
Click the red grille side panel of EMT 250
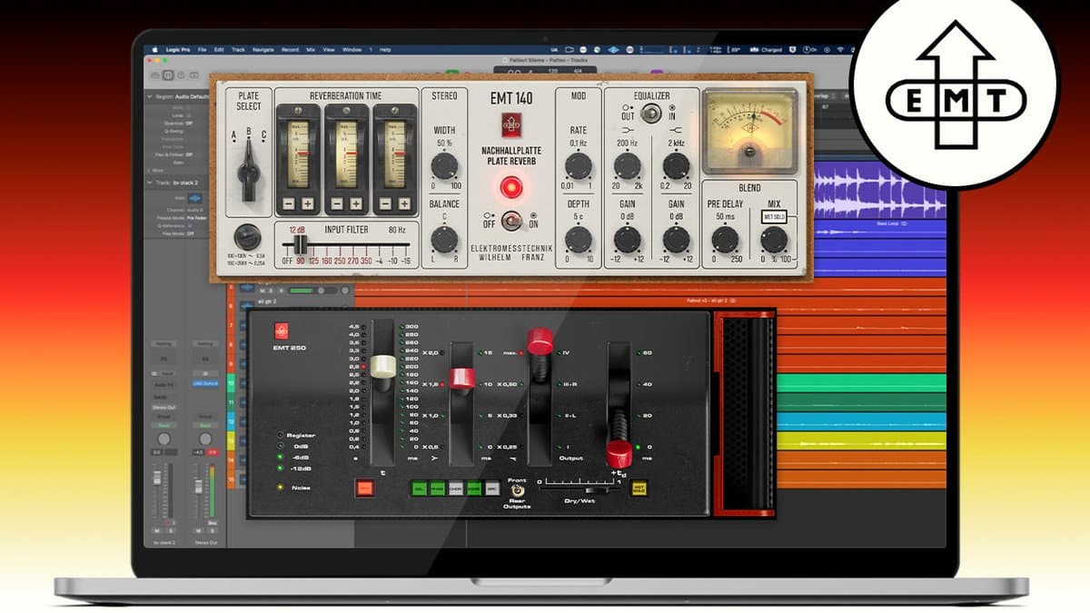(x=745, y=413)
